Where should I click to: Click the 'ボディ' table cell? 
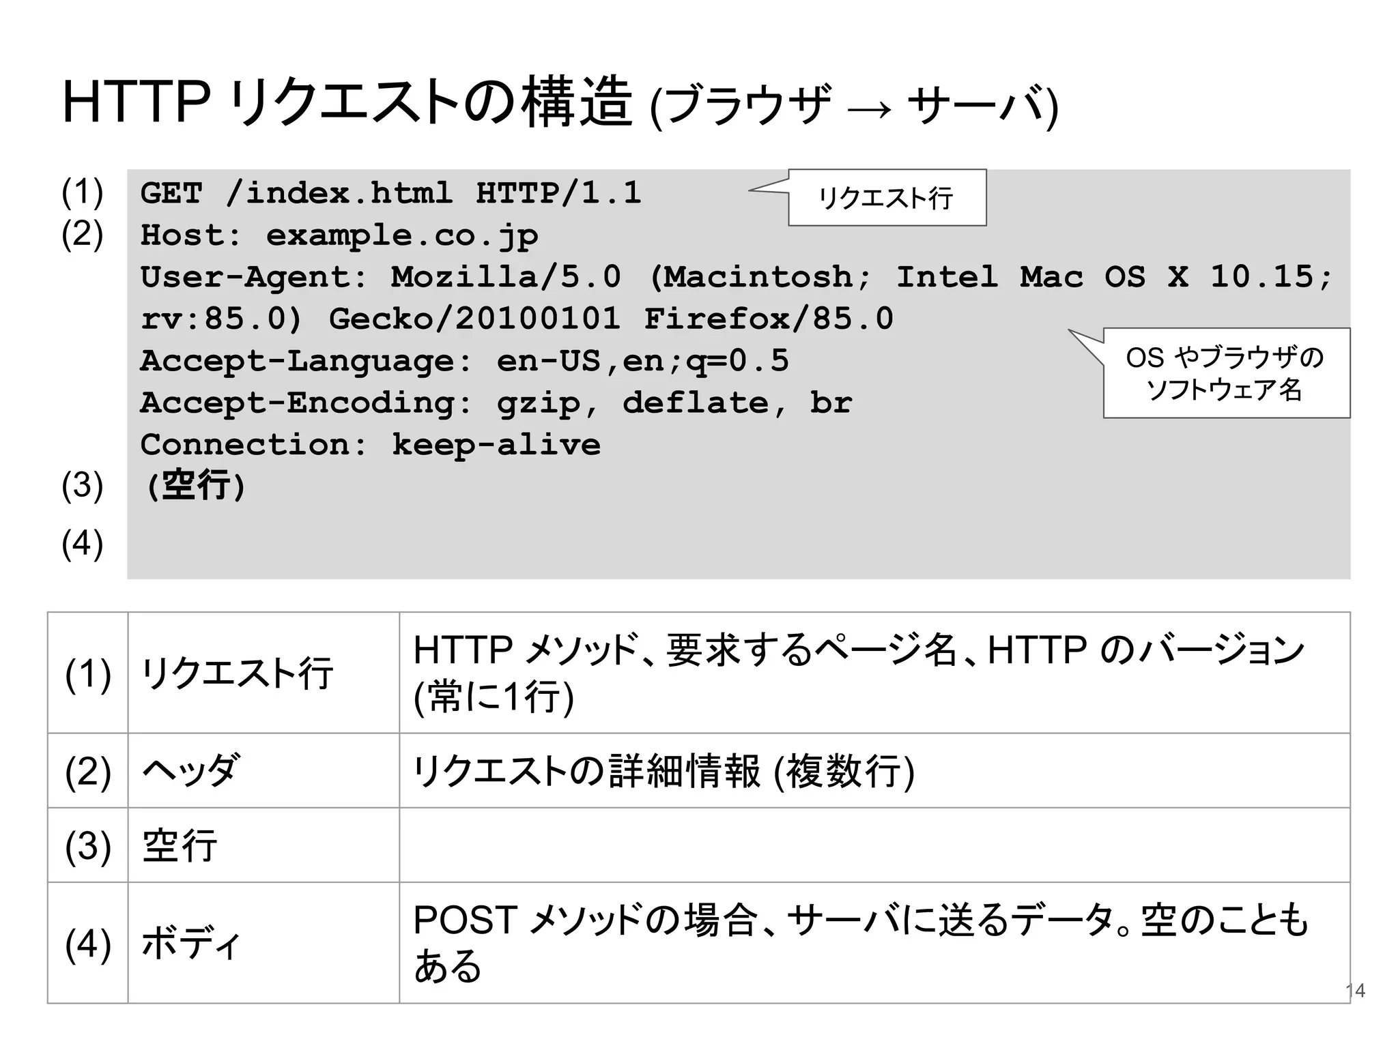[x=263, y=943]
